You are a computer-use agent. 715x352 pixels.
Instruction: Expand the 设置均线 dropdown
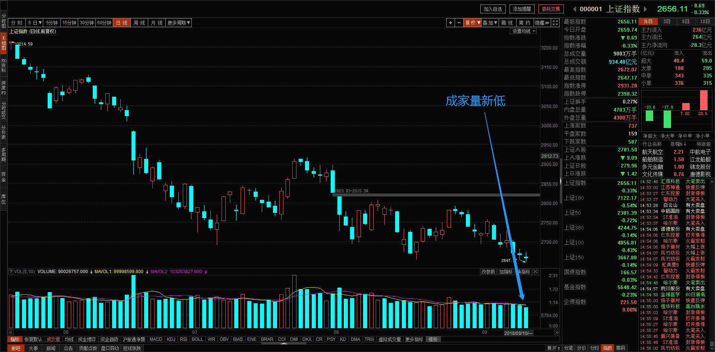[x=523, y=31]
